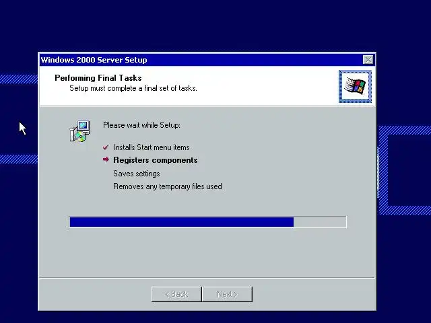Click 'Removes any temporary files used' step
This screenshot has width=431, height=323.
(168, 186)
